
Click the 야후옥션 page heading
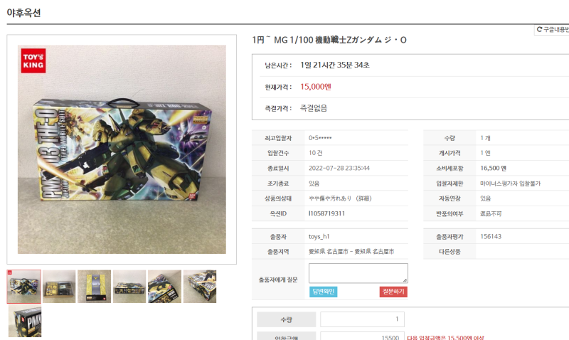[23, 13]
